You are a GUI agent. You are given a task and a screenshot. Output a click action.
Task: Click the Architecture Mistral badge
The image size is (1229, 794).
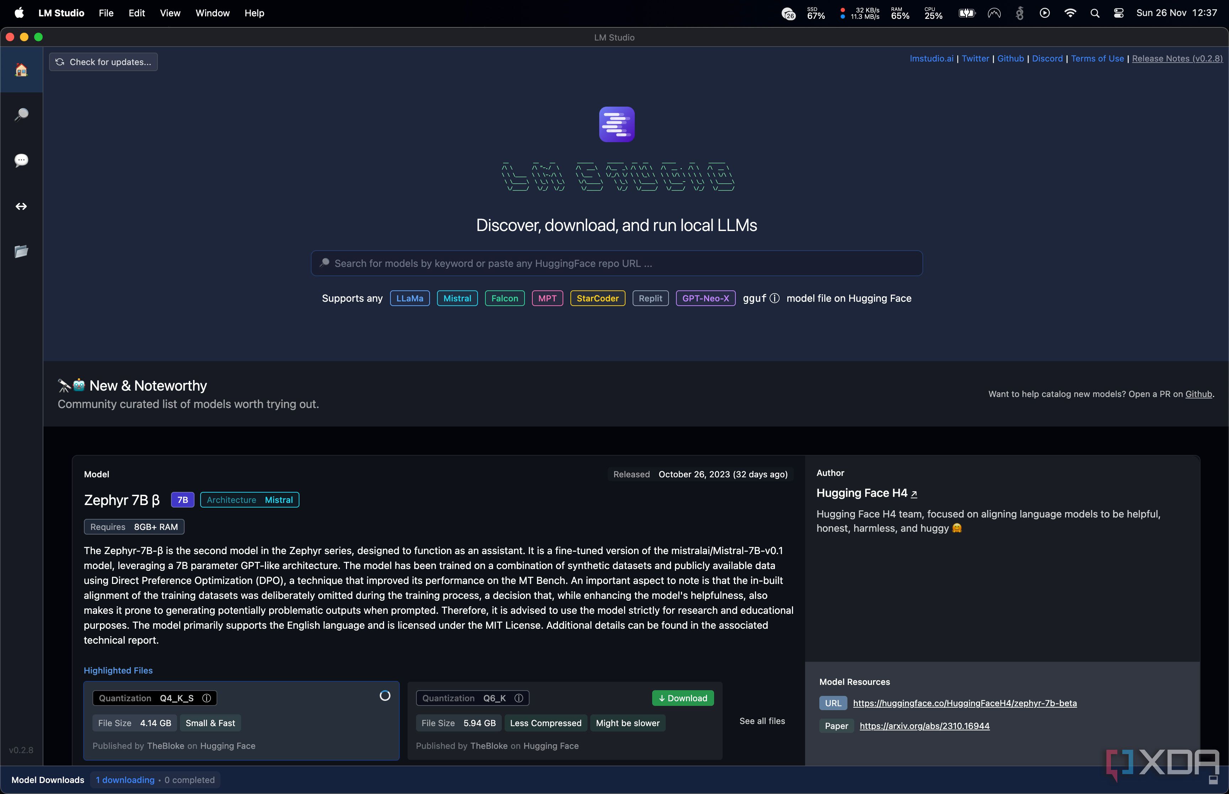tap(250, 500)
